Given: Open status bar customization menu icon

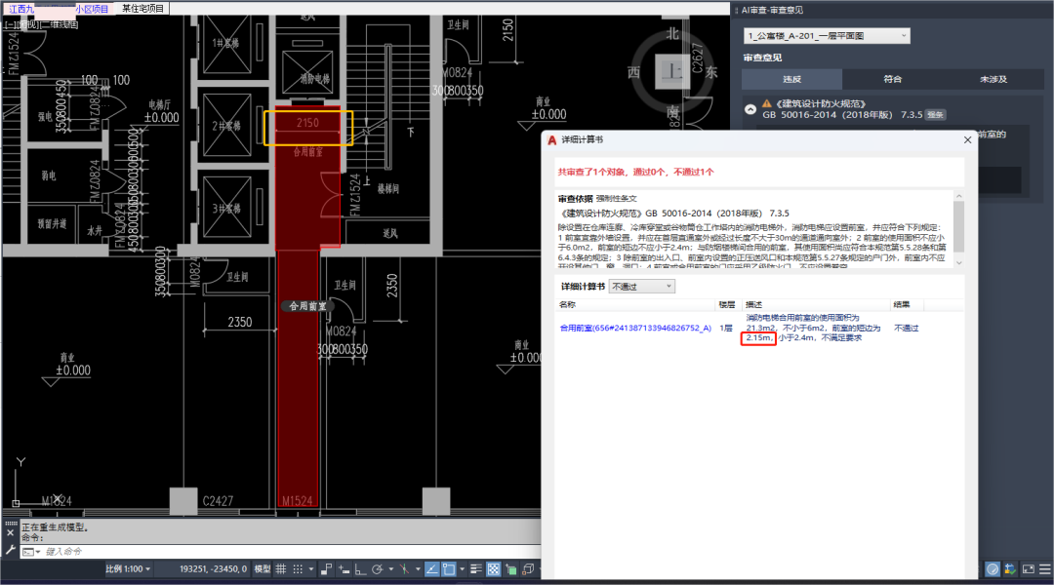Looking at the screenshot, I should pyautogui.click(x=1044, y=568).
